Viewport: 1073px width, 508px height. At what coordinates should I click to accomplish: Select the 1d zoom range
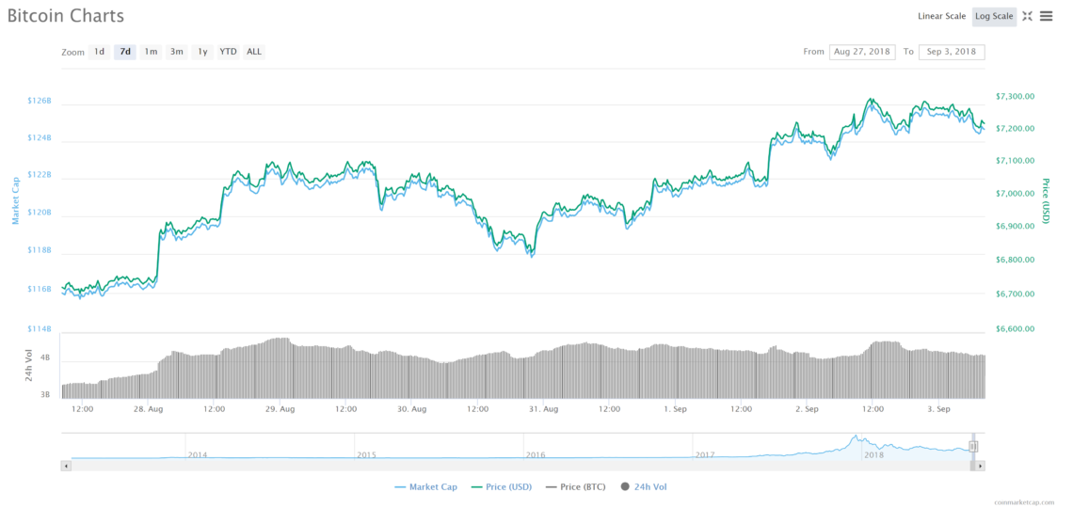[x=99, y=52]
